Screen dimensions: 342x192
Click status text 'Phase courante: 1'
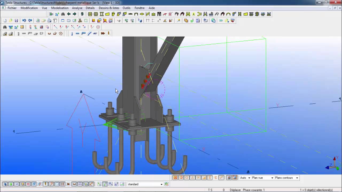pyautogui.click(x=254, y=190)
